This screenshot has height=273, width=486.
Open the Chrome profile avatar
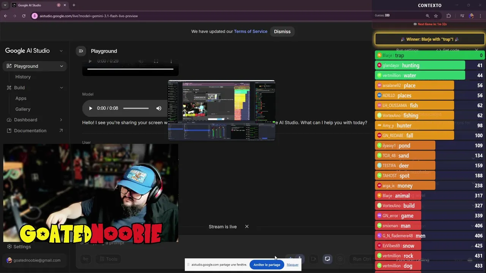click(x=471, y=16)
